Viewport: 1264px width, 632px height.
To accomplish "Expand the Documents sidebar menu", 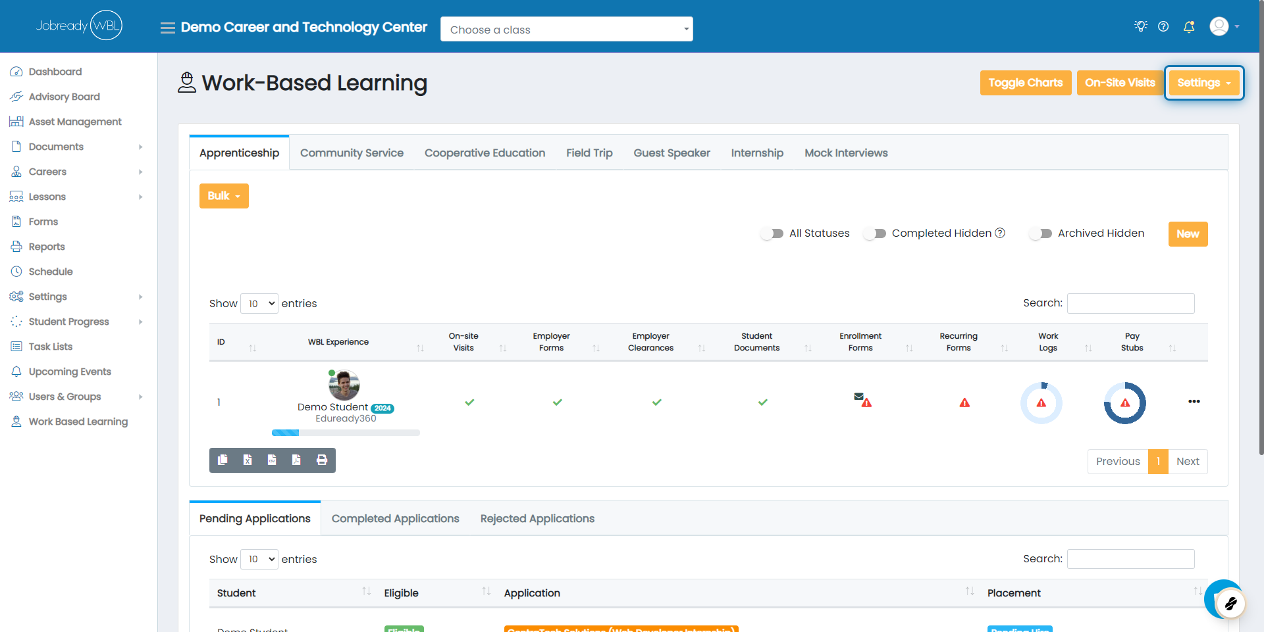I will [x=77, y=147].
